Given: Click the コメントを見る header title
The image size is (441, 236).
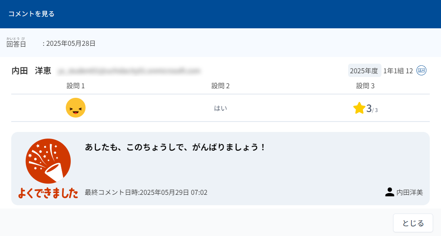Looking at the screenshot, I should (31, 14).
